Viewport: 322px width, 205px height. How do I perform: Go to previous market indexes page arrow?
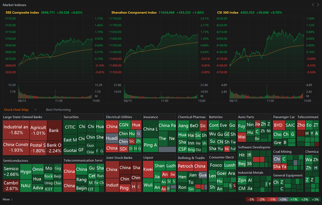click(x=313, y=5)
